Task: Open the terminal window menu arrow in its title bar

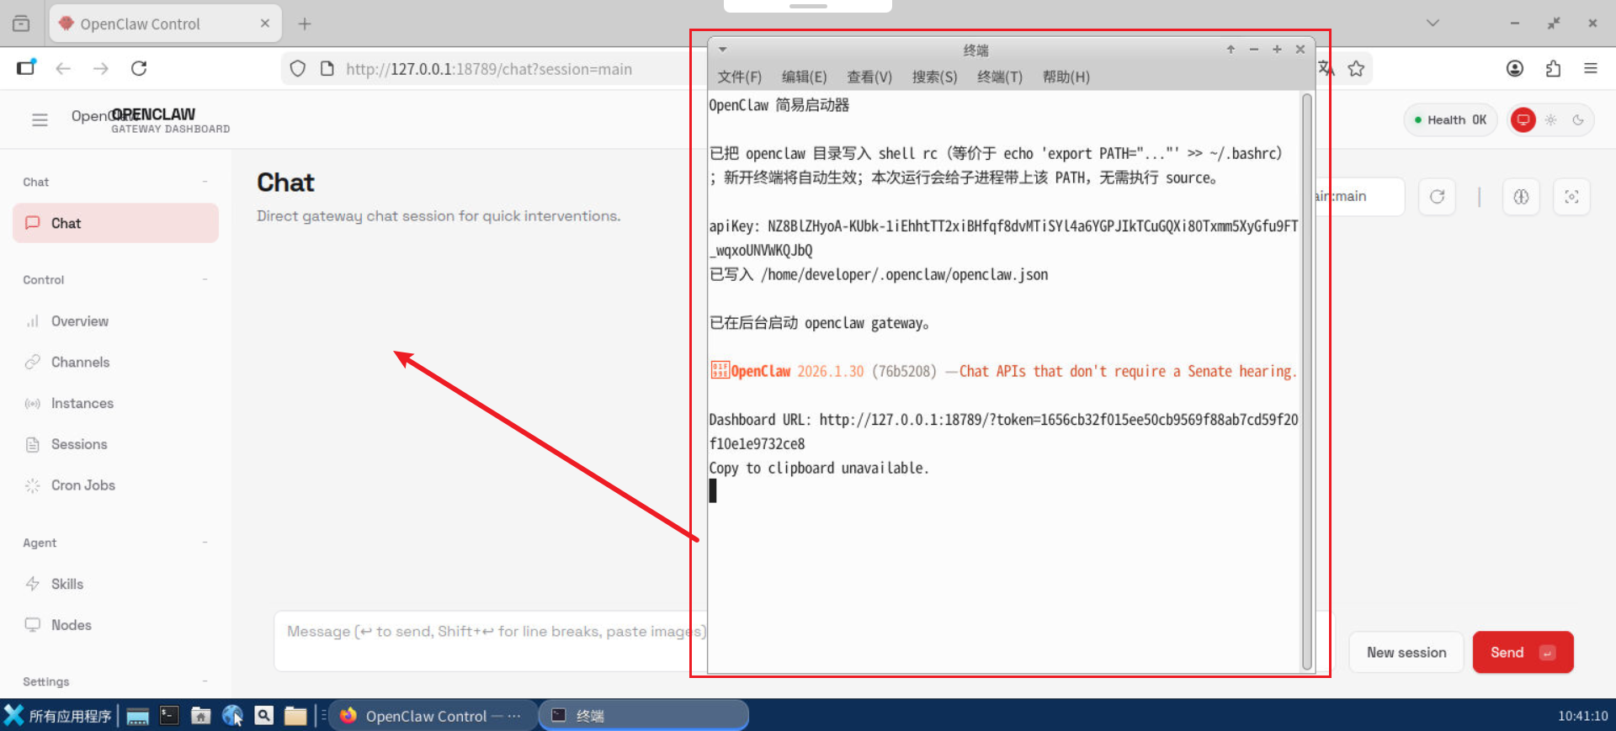Action: click(722, 50)
